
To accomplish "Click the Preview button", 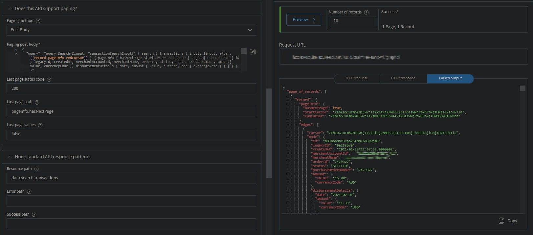I will click(303, 20).
